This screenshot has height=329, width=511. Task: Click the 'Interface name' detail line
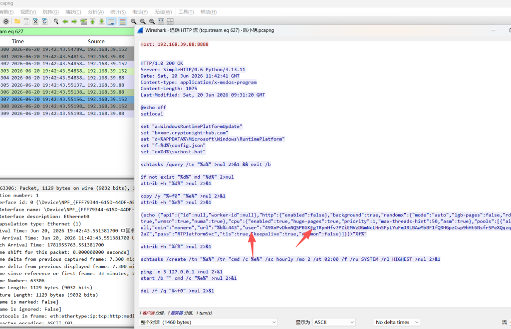(x=67, y=210)
